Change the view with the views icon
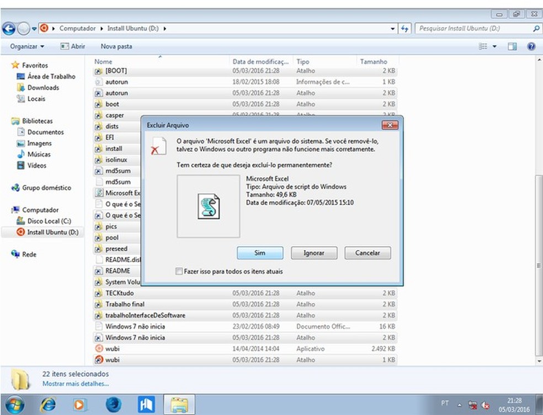 (483, 46)
